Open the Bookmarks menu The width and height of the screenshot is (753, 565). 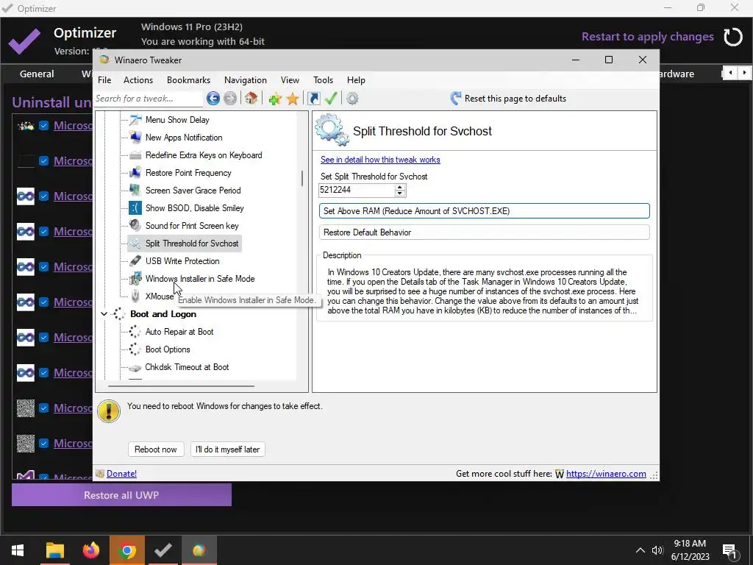(189, 80)
